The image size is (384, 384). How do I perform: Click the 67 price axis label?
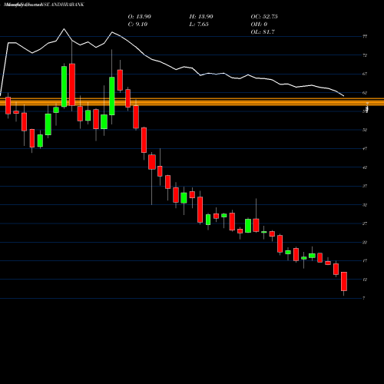(x=365, y=74)
